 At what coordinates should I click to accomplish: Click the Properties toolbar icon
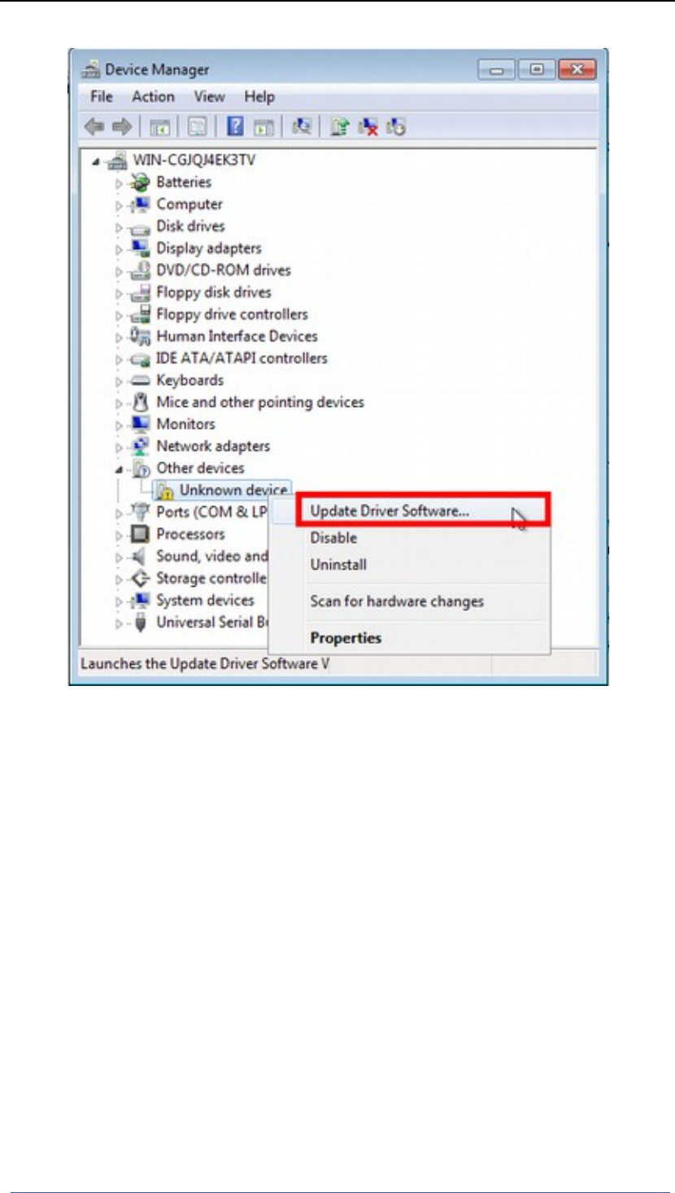198,127
